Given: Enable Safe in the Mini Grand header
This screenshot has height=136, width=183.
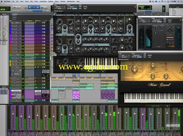Looking at the screenshot, I should 145,57.
